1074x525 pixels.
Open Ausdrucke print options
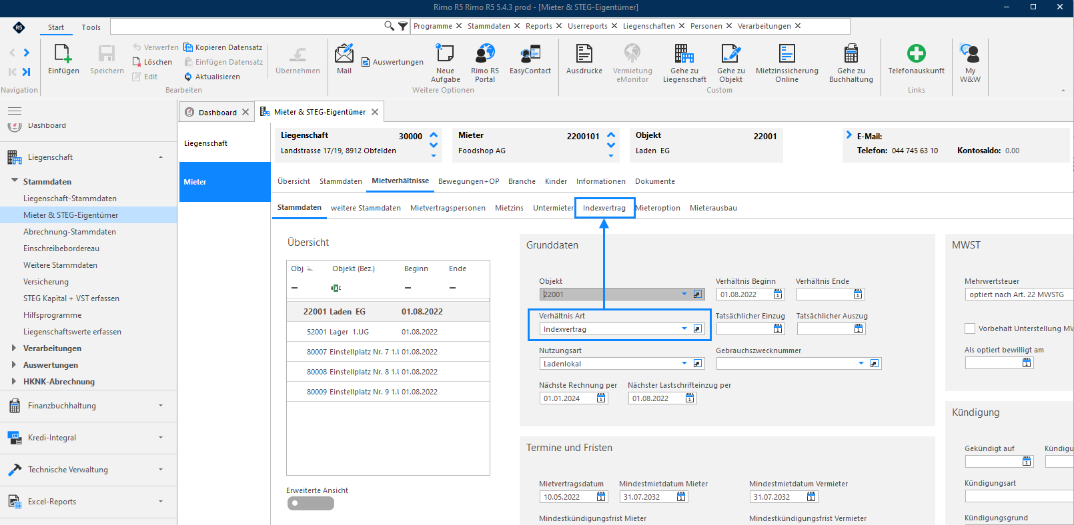click(x=584, y=59)
